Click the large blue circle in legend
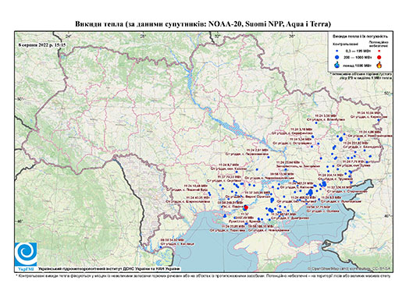This screenshot has height=287, width=406. pyautogui.click(x=337, y=57)
